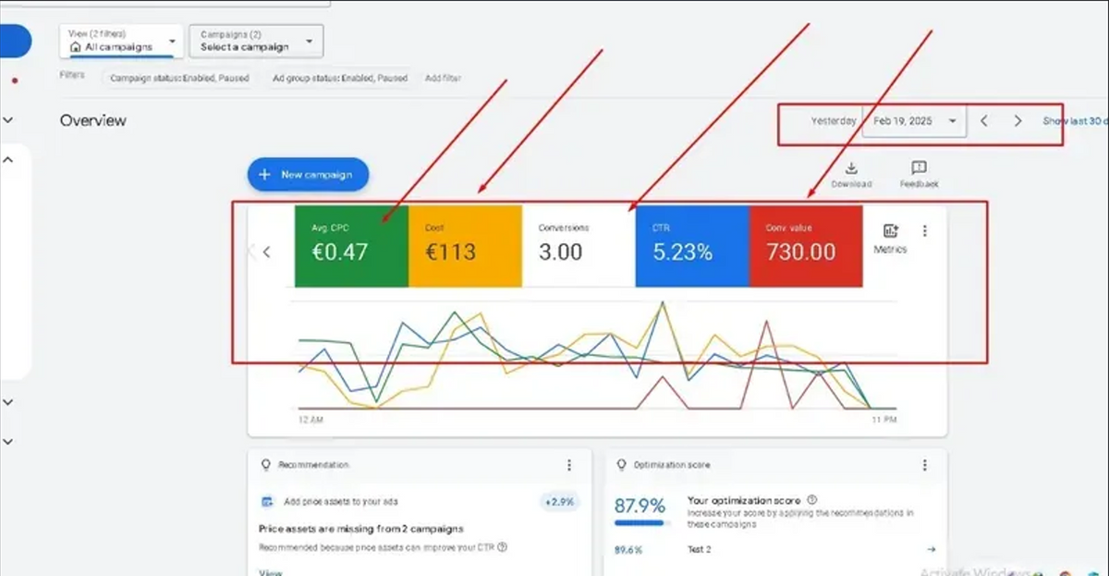
Task: Open the scorecard chart's three-dot menu
Action: (x=925, y=231)
